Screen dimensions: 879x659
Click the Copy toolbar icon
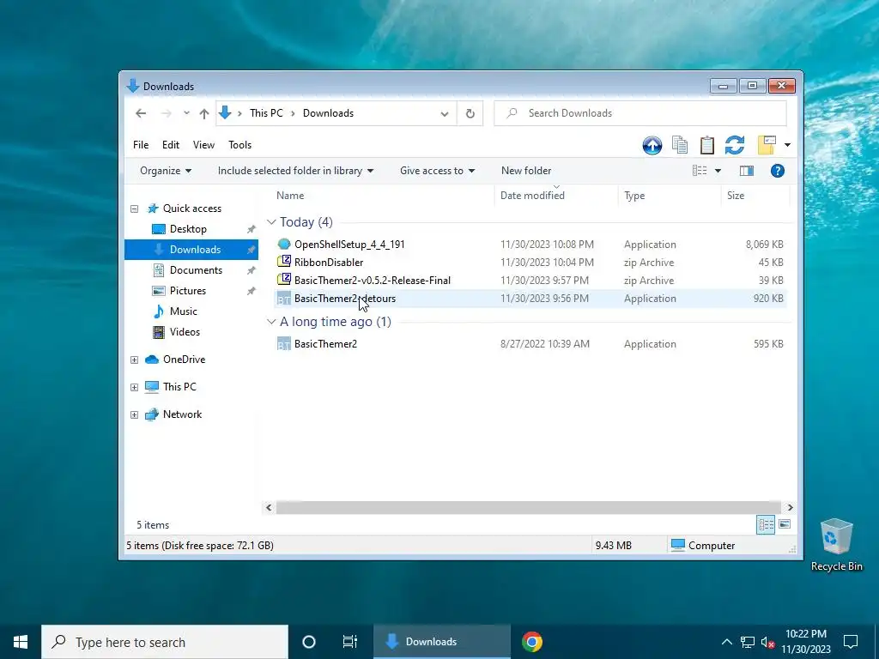pos(680,145)
